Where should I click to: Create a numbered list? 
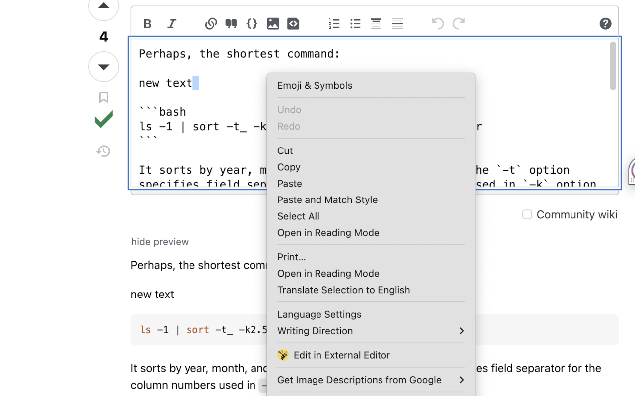click(x=334, y=23)
